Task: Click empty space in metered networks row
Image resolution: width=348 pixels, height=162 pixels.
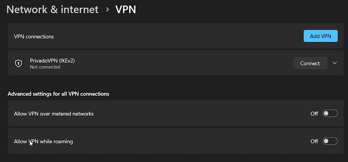Action: pos(201,113)
